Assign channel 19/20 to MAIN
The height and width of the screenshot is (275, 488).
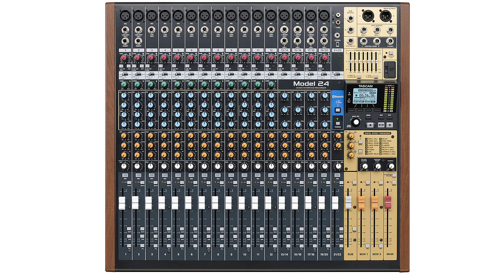[x=328, y=229]
